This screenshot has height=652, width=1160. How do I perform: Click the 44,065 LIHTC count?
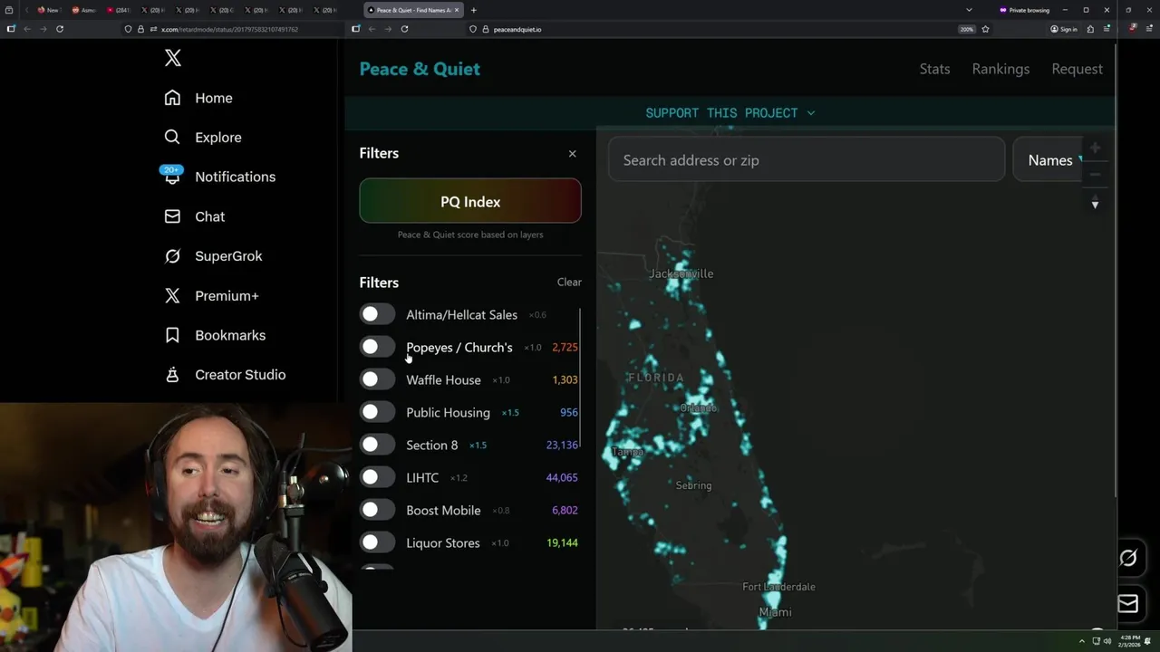click(562, 477)
